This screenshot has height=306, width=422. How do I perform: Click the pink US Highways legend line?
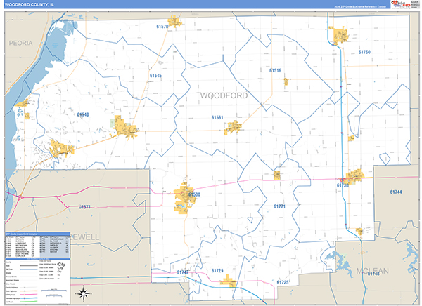[x=29, y=295]
